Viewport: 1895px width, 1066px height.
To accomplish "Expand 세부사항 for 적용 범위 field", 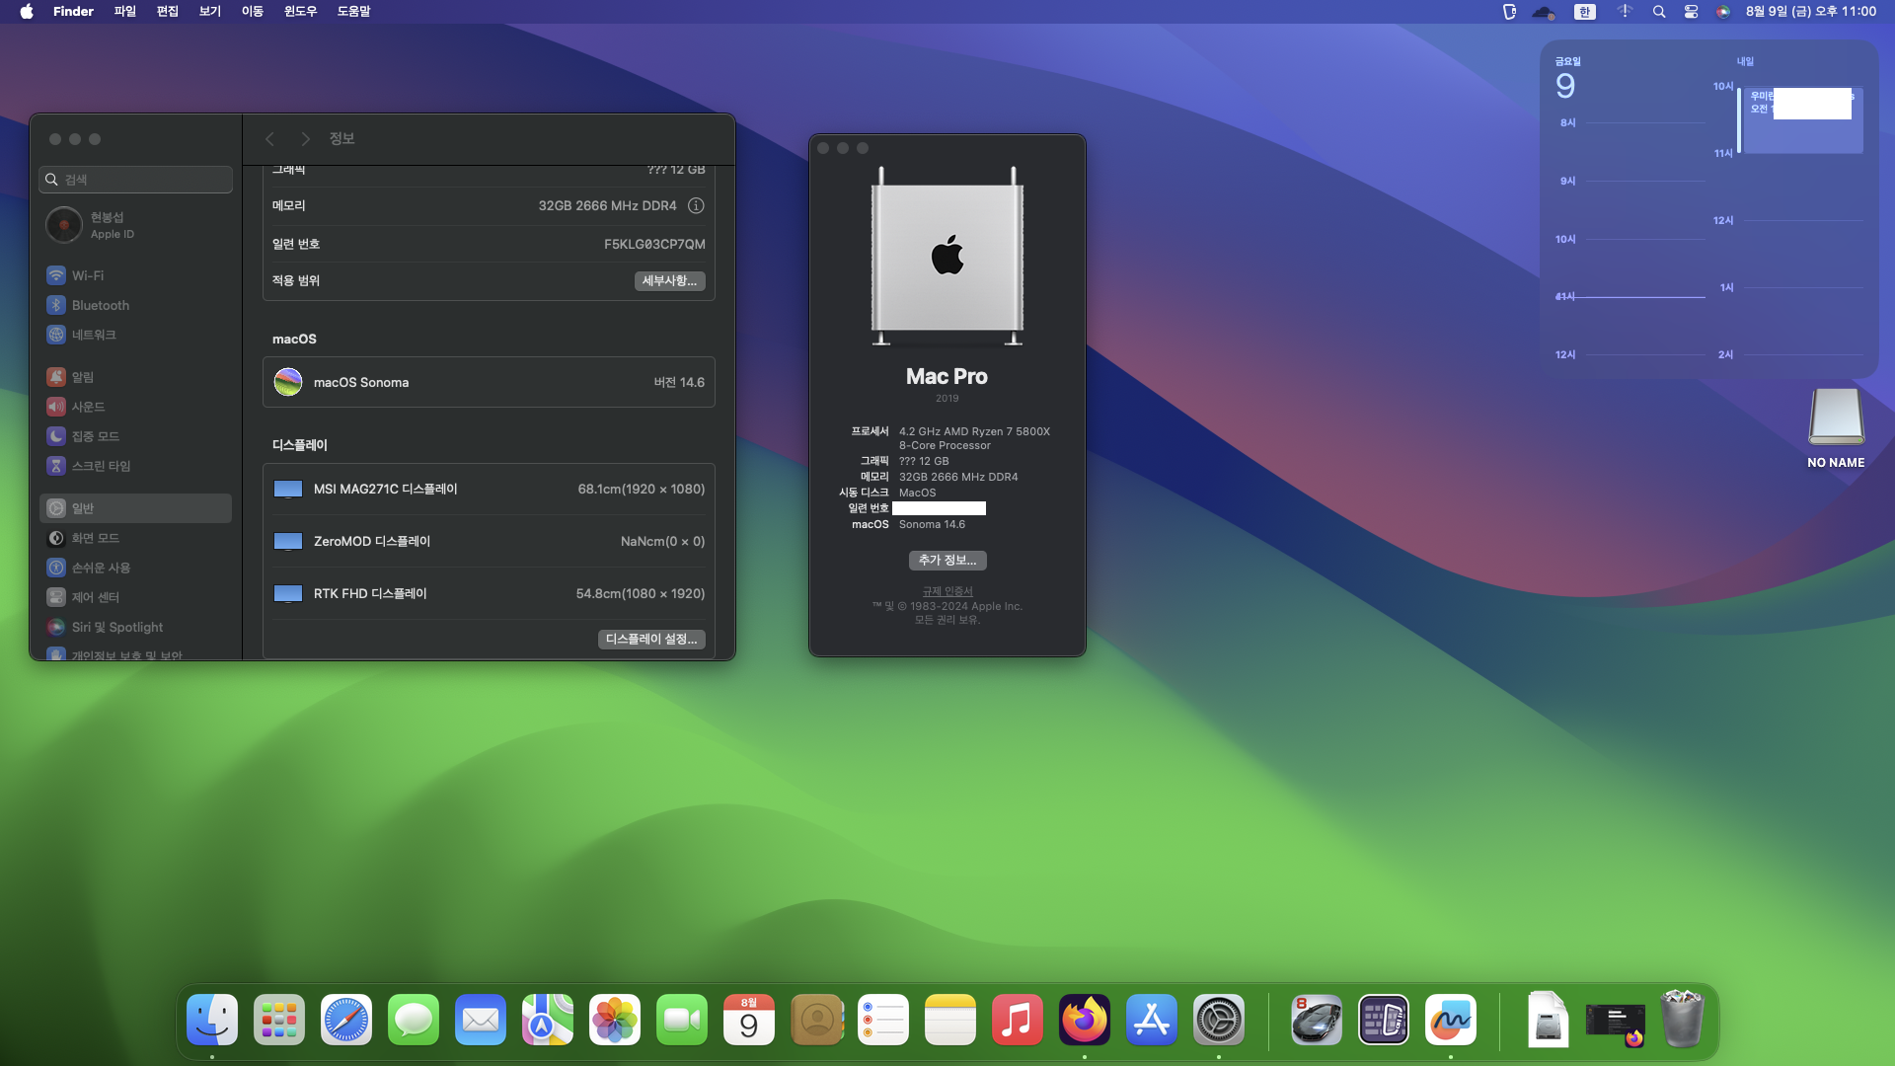I will pos(669,280).
